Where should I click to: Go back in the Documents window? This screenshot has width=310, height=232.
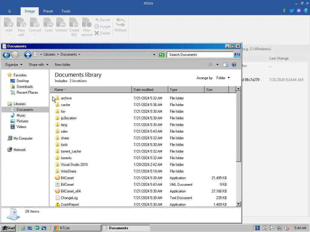coord(6,55)
